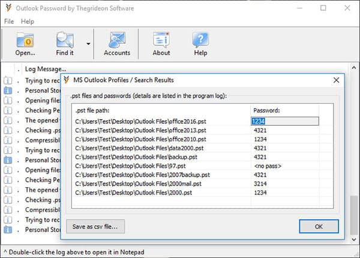Minimize the Outlook Password window
Screen dimensions: 360x258
point(299,8)
